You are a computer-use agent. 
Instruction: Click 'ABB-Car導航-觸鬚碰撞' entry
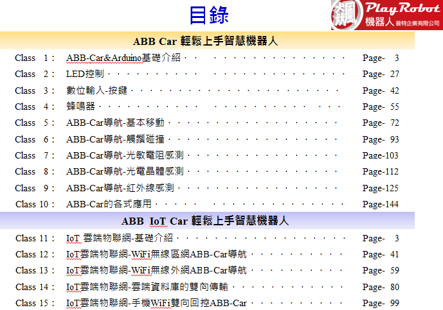tap(115, 139)
